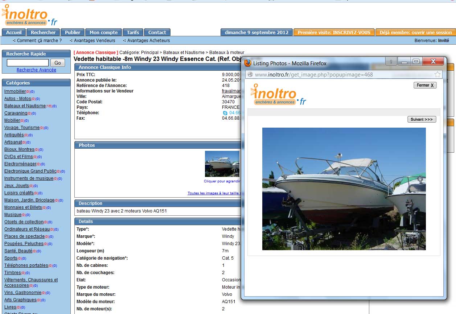
Task: Switch to the Rechercher tab
Action: pyautogui.click(x=43, y=32)
